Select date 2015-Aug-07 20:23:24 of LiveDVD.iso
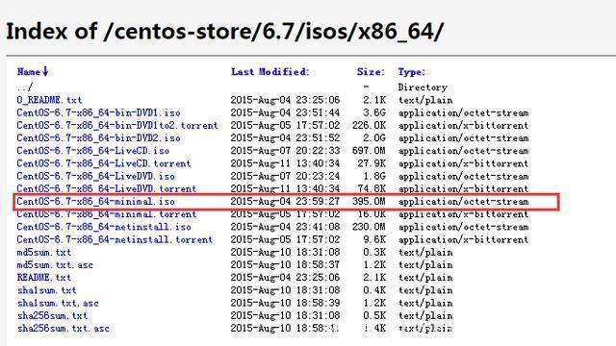 pyautogui.click(x=285, y=176)
